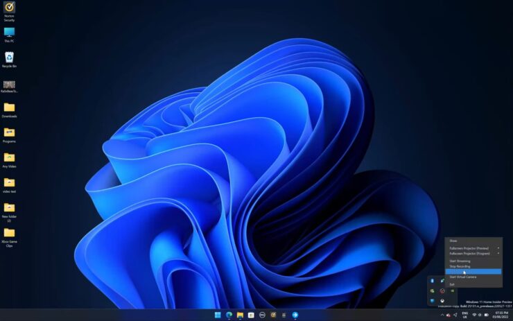Select the New folder (2) icon
Screen dimensions: 513x321
[9, 212]
